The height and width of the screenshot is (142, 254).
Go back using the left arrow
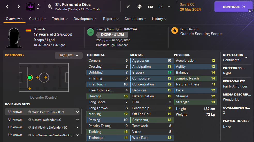7,7
